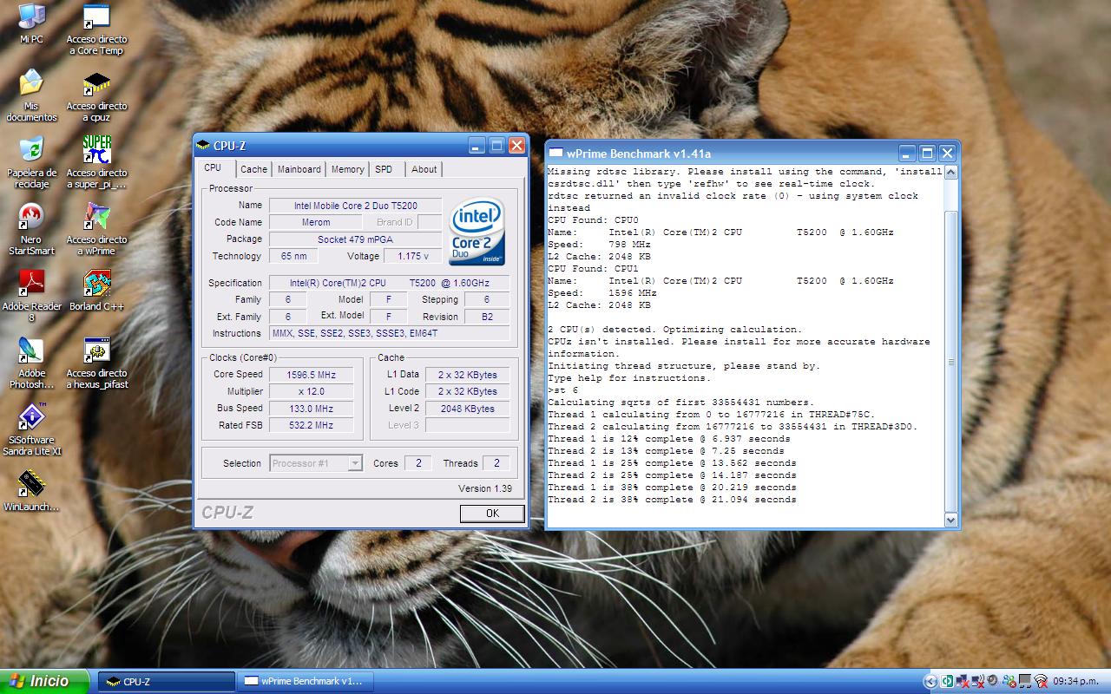Click the volume speaker tray icon
The width and height of the screenshot is (1111, 694).
pos(992,680)
